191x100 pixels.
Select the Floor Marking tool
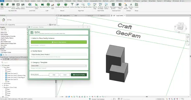click(18, 6)
